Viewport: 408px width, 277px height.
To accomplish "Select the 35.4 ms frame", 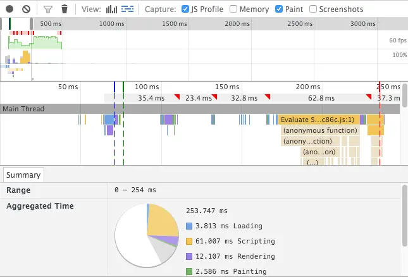I will [x=152, y=98].
